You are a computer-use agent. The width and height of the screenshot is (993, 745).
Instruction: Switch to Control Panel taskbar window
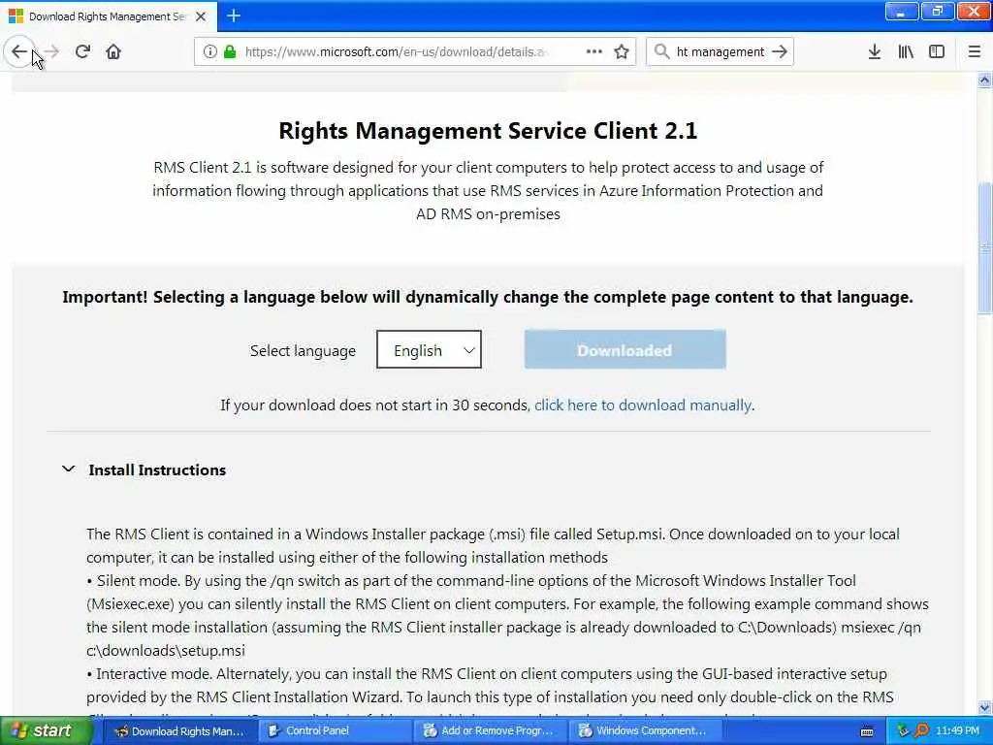[334, 730]
